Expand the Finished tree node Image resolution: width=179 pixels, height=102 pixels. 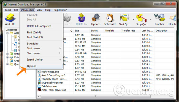[7, 57]
